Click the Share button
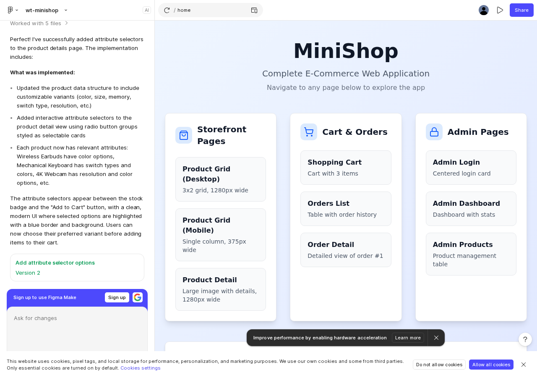This screenshot has height=378, width=537. tap(521, 10)
